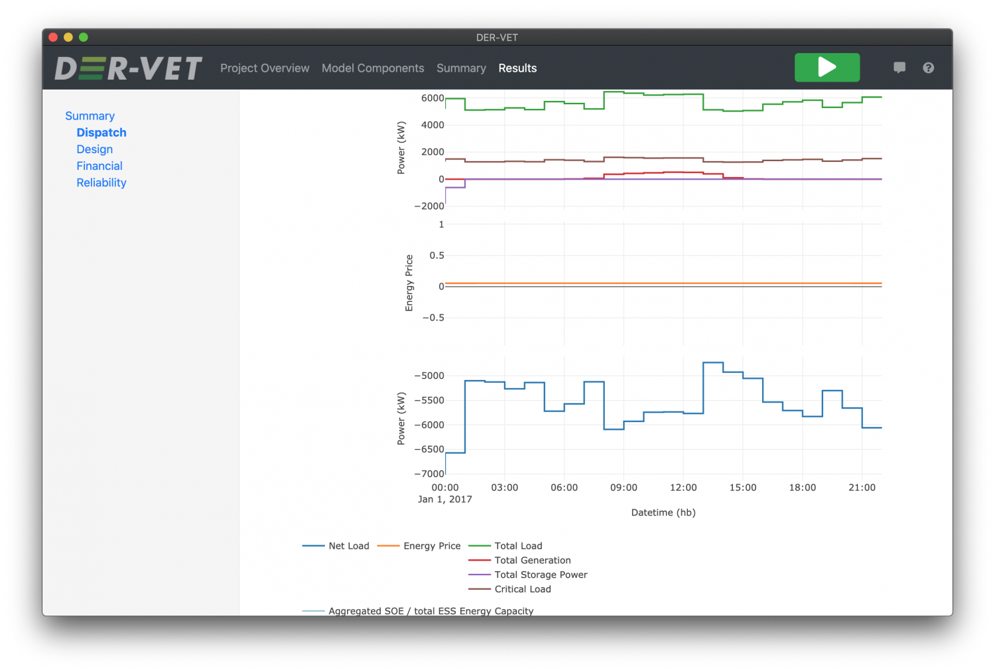Click Results in the navigation bar
Screen dimensions: 995x672
click(x=517, y=68)
